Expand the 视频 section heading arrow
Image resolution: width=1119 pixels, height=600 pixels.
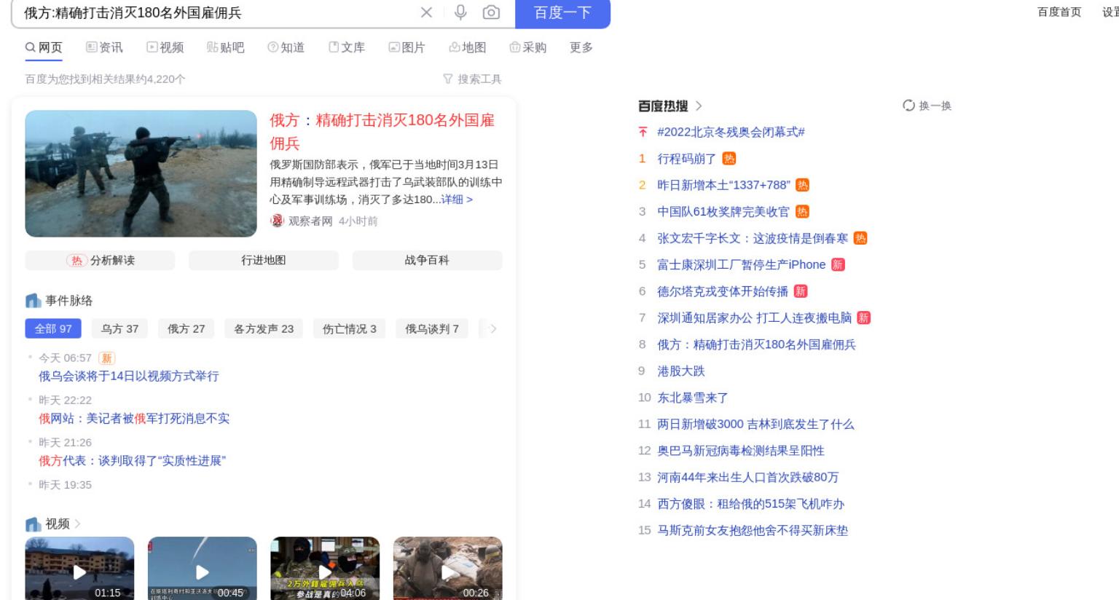(x=77, y=524)
